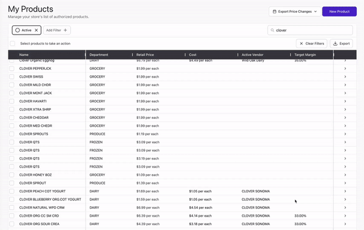The width and height of the screenshot is (364, 230).
Task: Select the CLOVER HAVARTI checkbox
Action: click(x=12, y=101)
